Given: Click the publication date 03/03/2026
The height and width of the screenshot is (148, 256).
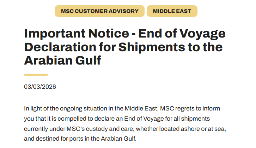Looking at the screenshot, I should click(x=40, y=87).
